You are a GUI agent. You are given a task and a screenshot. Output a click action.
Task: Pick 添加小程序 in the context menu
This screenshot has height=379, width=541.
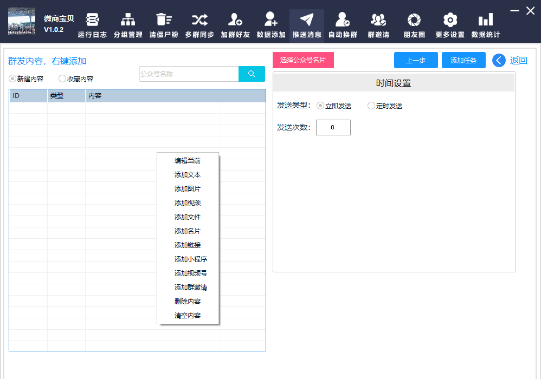click(x=190, y=259)
